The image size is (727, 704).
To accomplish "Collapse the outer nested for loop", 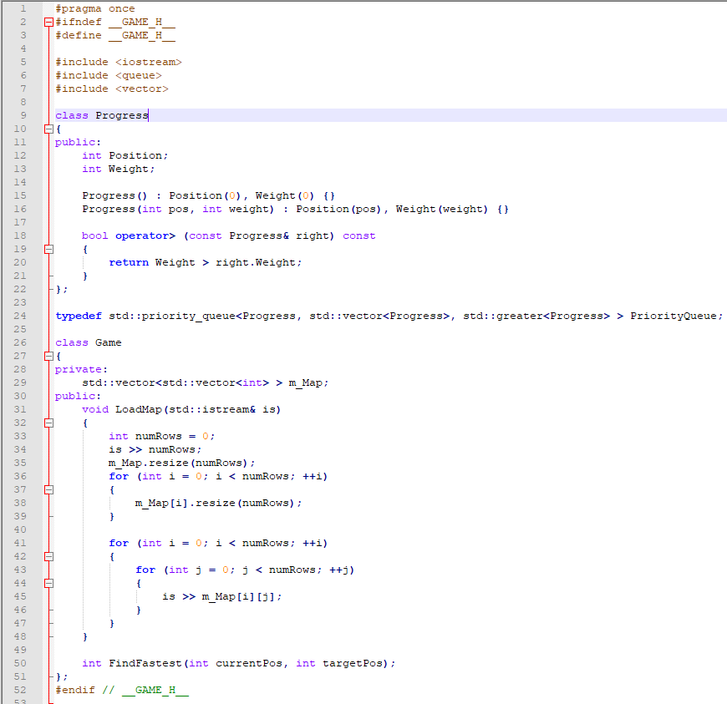I will (x=48, y=556).
